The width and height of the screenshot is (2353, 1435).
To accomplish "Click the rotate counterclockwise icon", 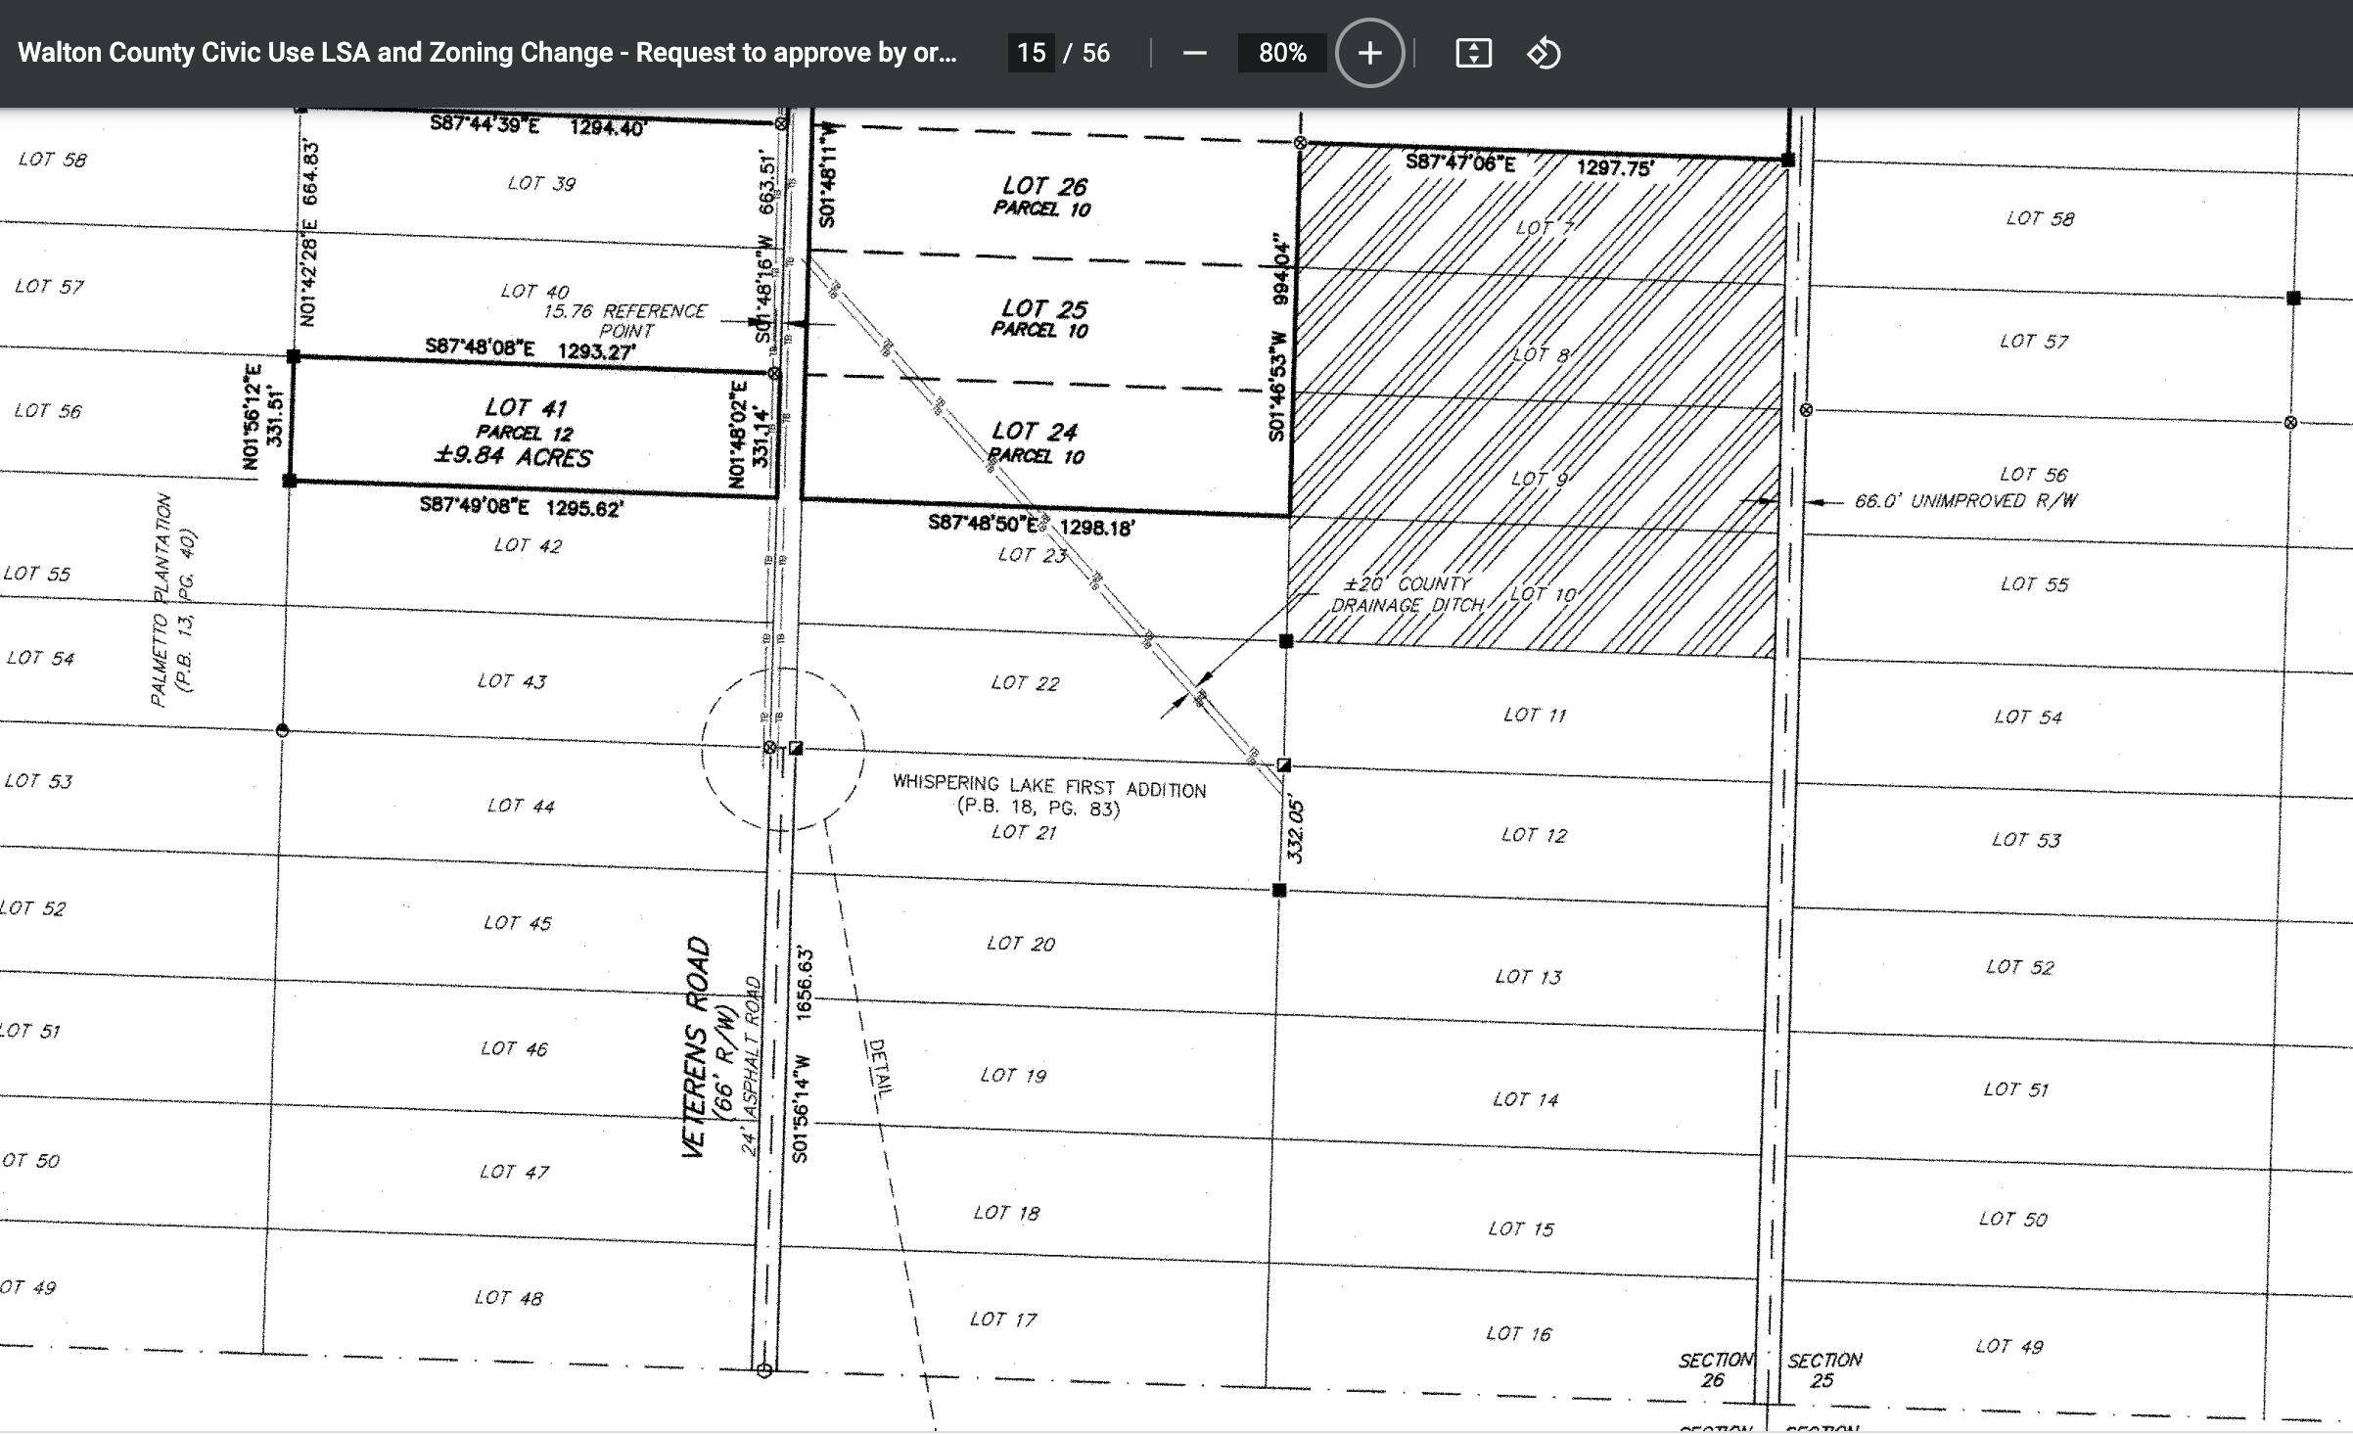I will click(1544, 53).
